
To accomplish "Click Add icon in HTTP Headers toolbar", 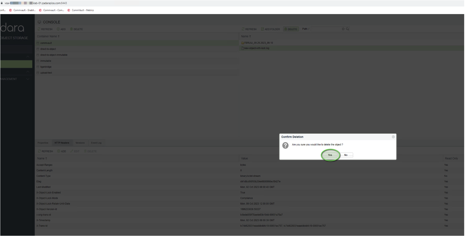I will click(x=59, y=151).
